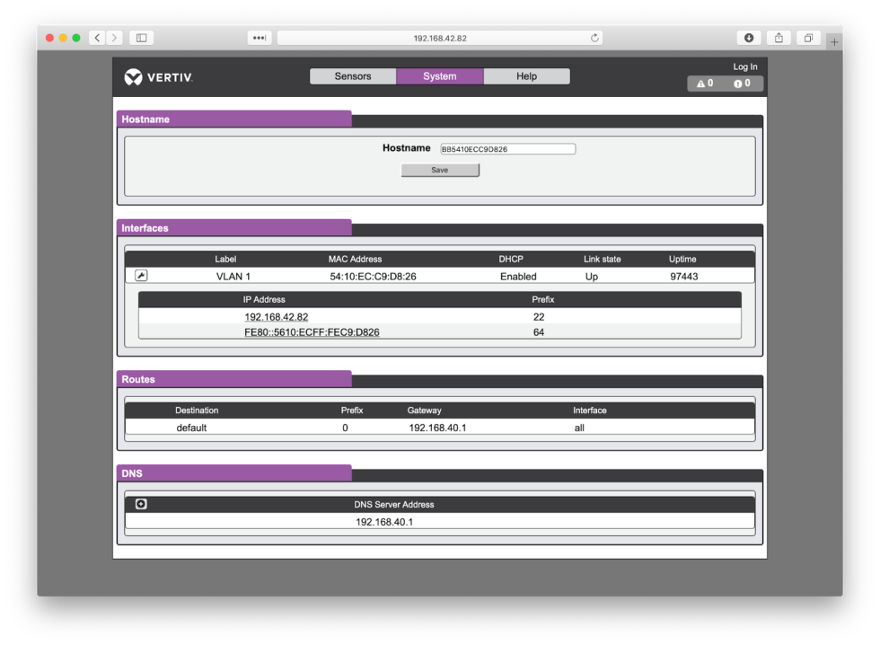Click the wrench icon for VLAN 1

(x=141, y=276)
